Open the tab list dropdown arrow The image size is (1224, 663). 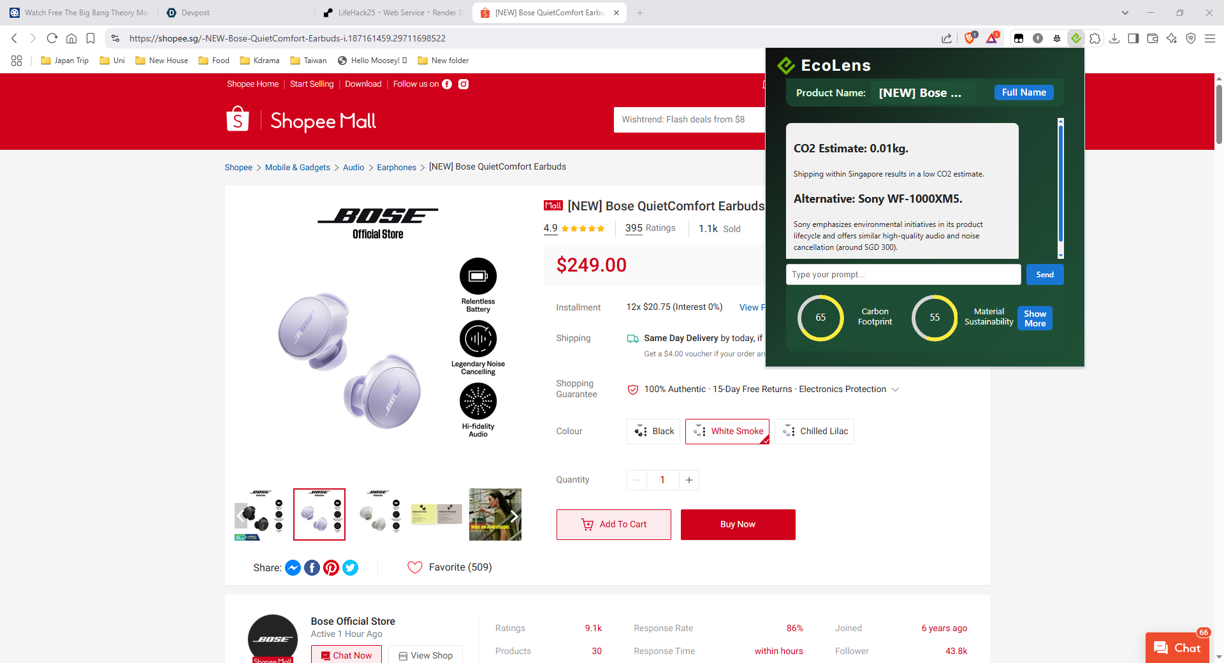coord(1125,13)
